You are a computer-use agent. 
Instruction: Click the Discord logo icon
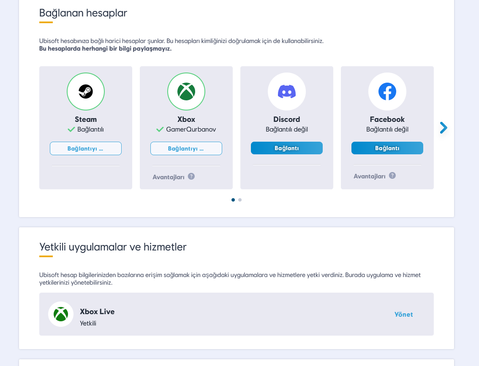pos(287,91)
